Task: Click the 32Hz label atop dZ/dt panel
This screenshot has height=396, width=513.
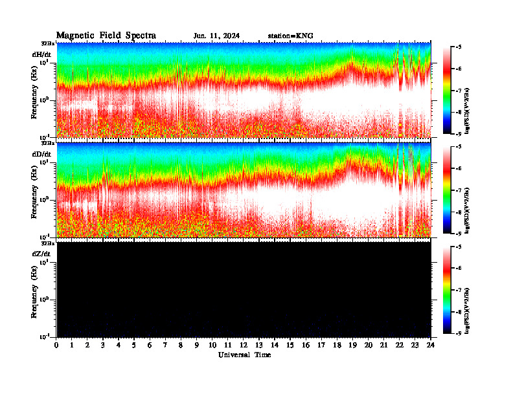Action: tap(48, 243)
